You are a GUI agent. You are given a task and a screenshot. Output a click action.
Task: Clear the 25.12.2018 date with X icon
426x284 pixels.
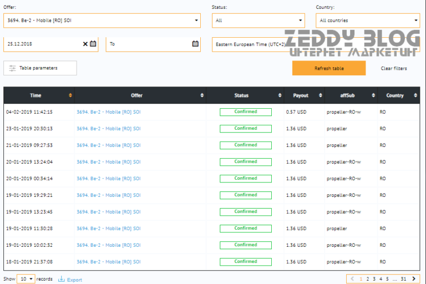click(85, 44)
